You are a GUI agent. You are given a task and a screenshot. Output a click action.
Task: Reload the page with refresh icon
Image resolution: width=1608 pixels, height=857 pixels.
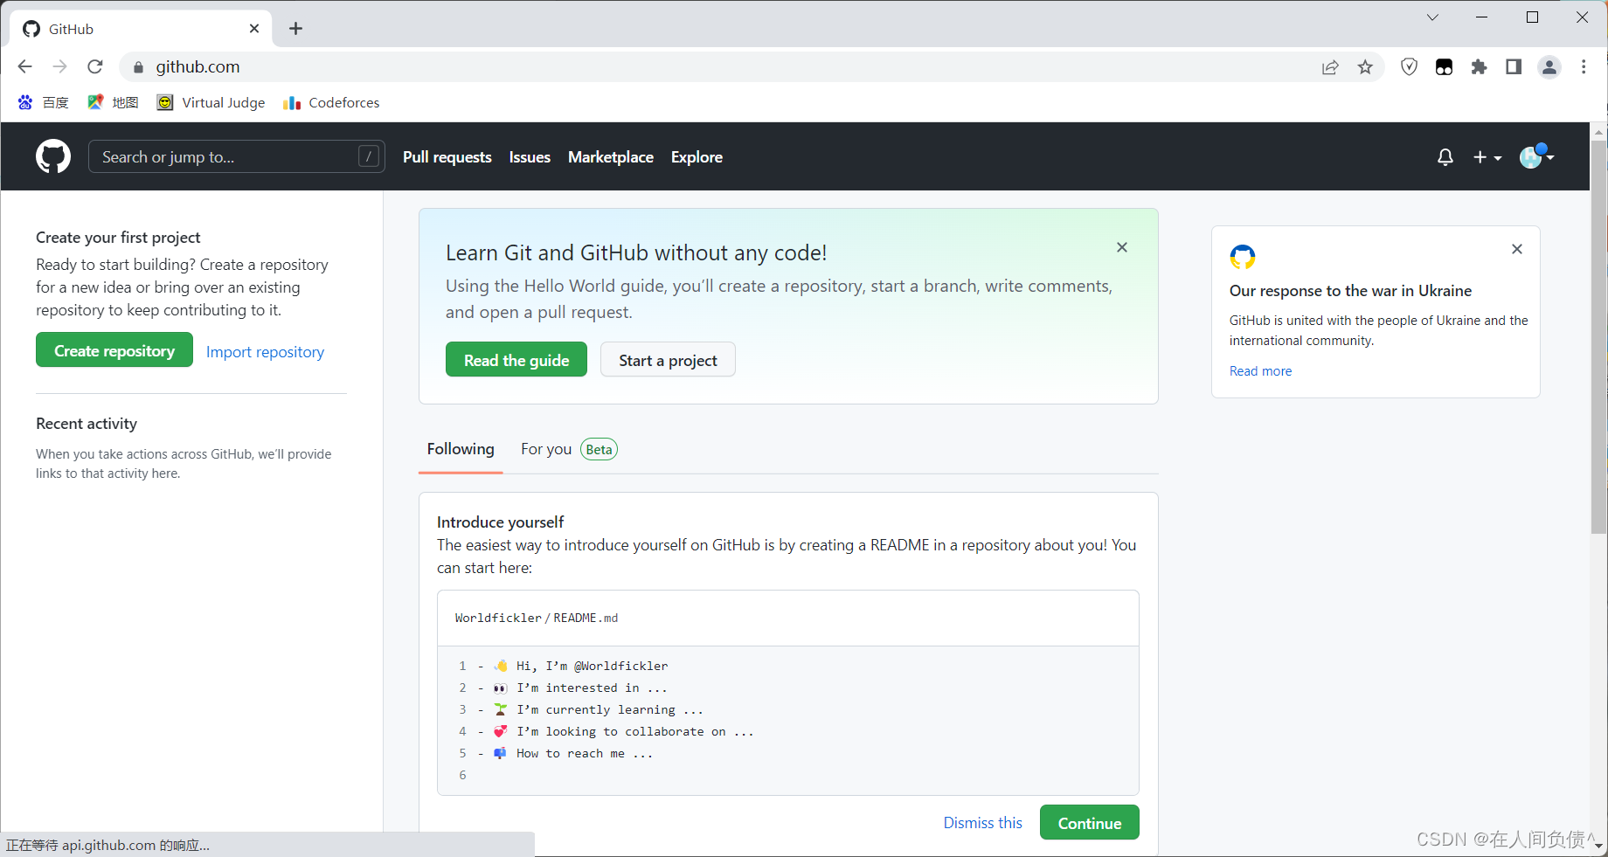(95, 66)
